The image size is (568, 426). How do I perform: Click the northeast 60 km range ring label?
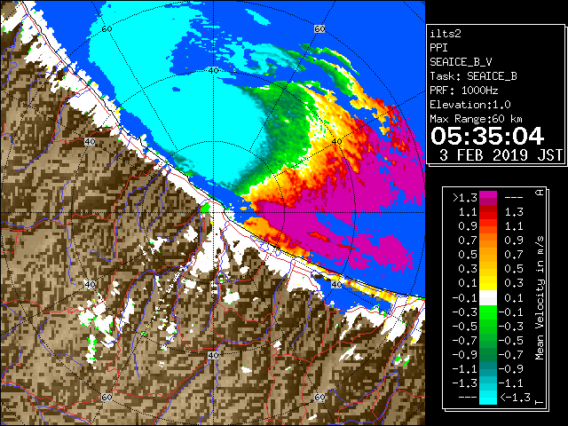pyautogui.click(x=319, y=28)
